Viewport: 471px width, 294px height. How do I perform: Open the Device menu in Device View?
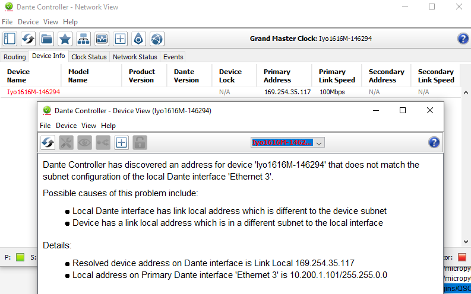click(x=66, y=126)
